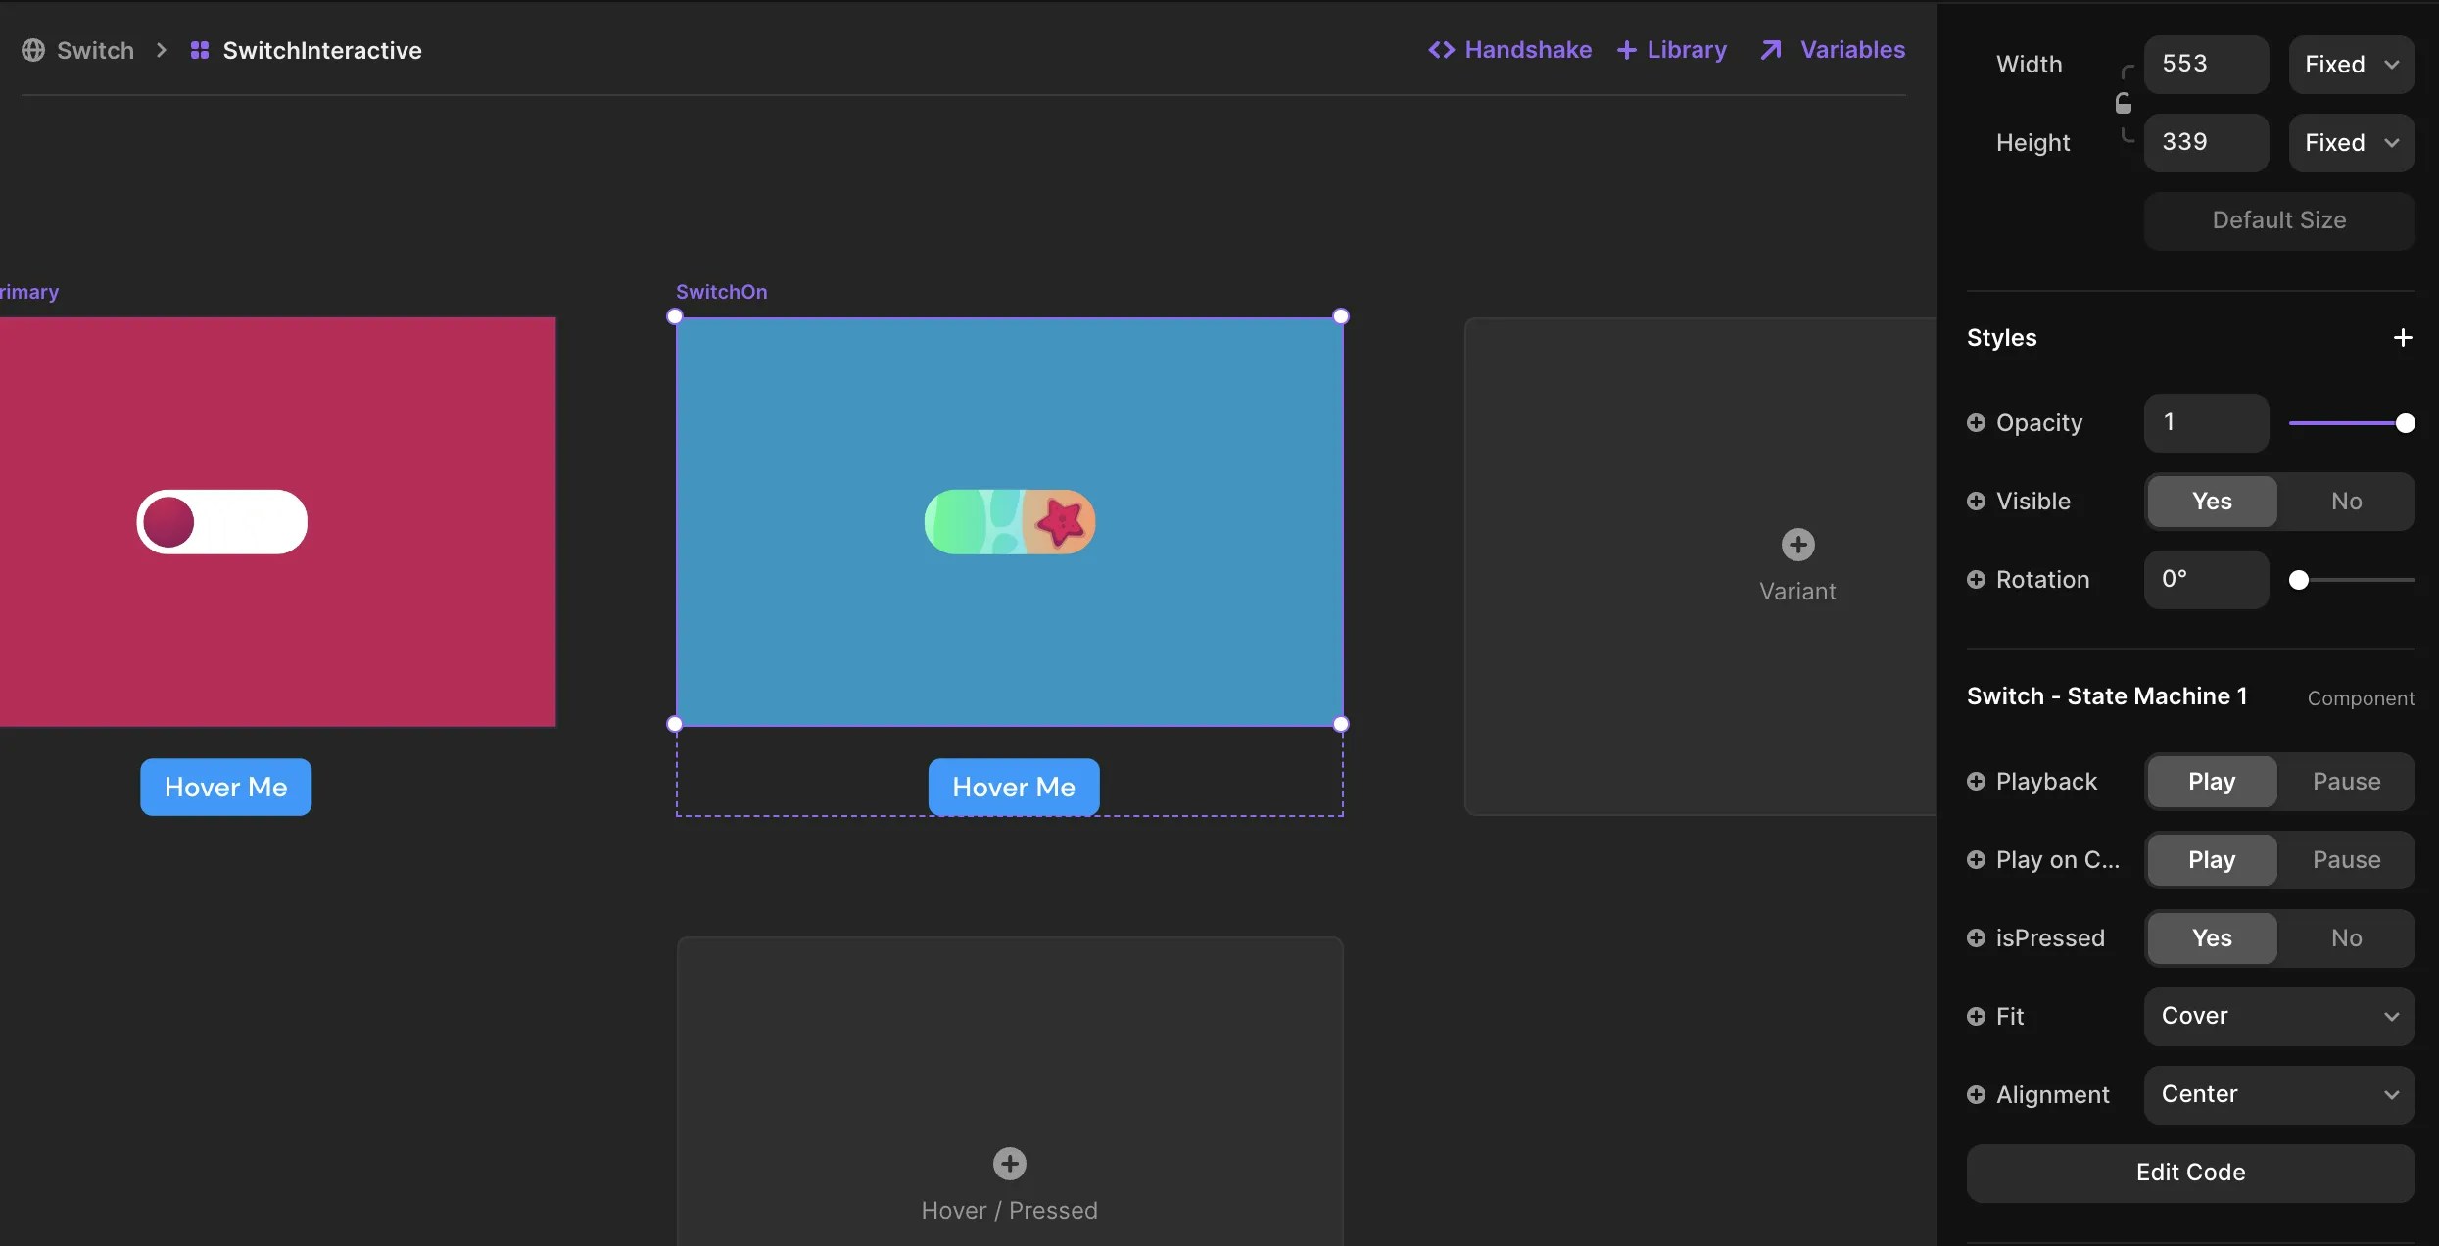2439x1246 pixels.
Task: Click the Height input field
Action: tap(2205, 143)
